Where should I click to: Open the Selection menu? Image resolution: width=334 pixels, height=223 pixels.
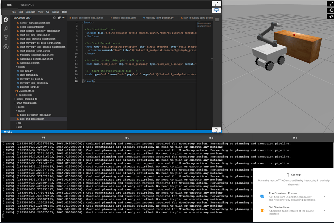coord(30,12)
